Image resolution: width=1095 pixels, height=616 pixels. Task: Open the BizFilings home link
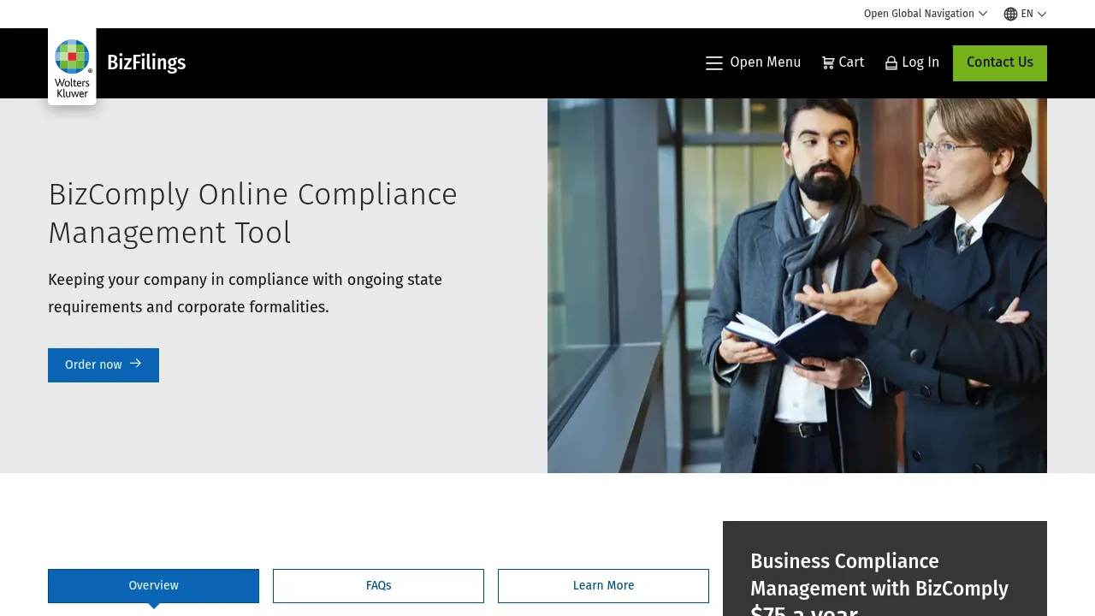tap(146, 62)
